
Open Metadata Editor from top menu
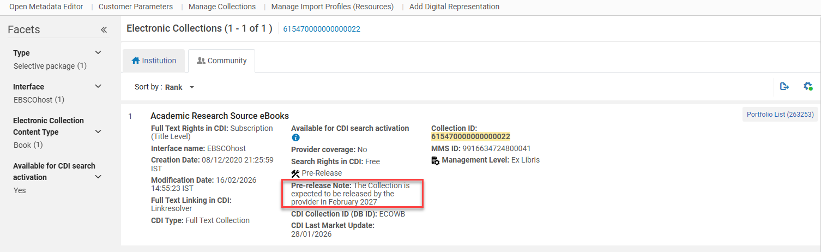pos(46,7)
